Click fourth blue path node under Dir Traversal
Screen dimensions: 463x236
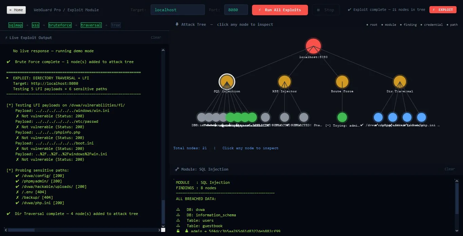point(422,117)
